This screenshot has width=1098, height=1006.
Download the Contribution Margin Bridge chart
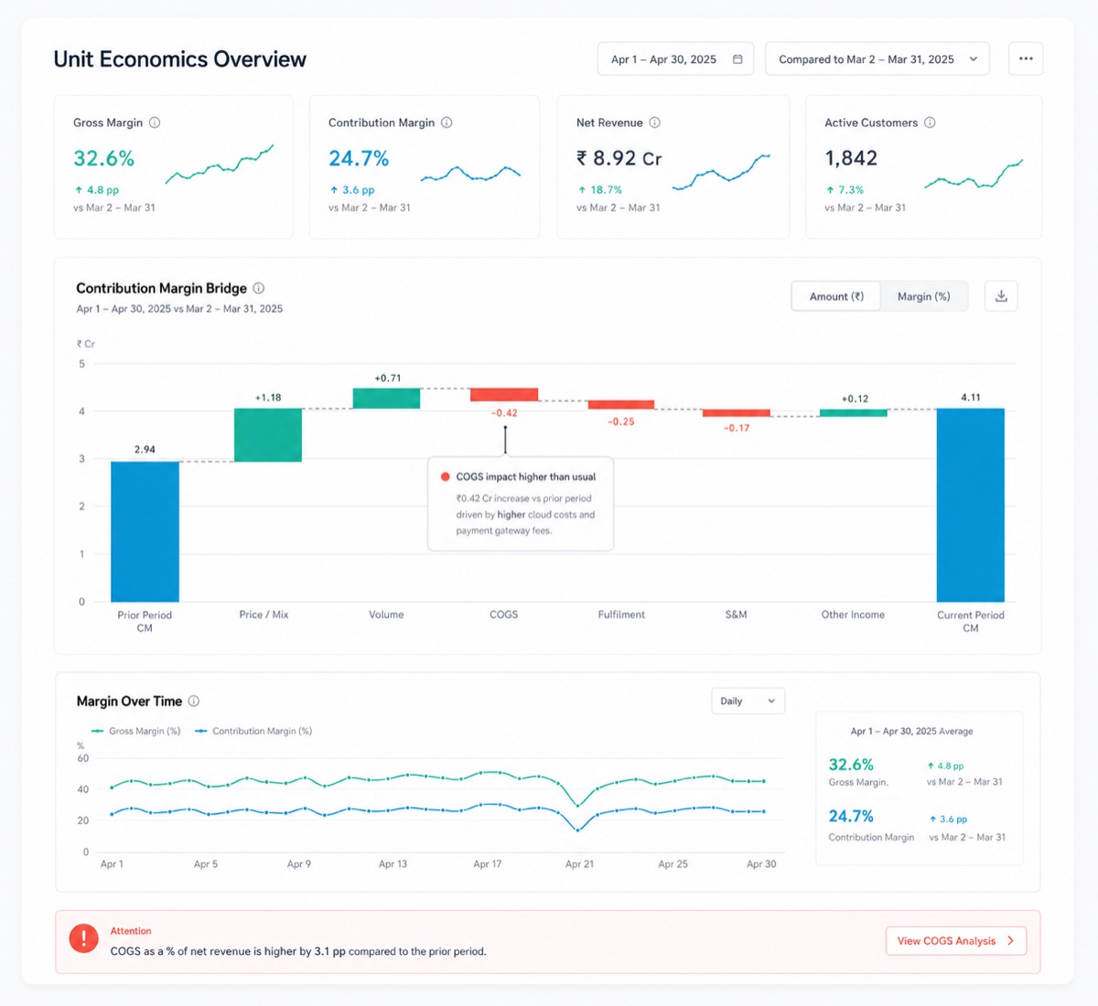click(1001, 296)
